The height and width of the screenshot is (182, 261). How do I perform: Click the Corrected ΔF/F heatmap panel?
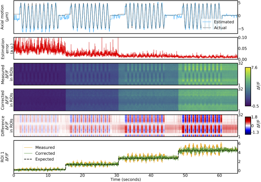pos(125,100)
